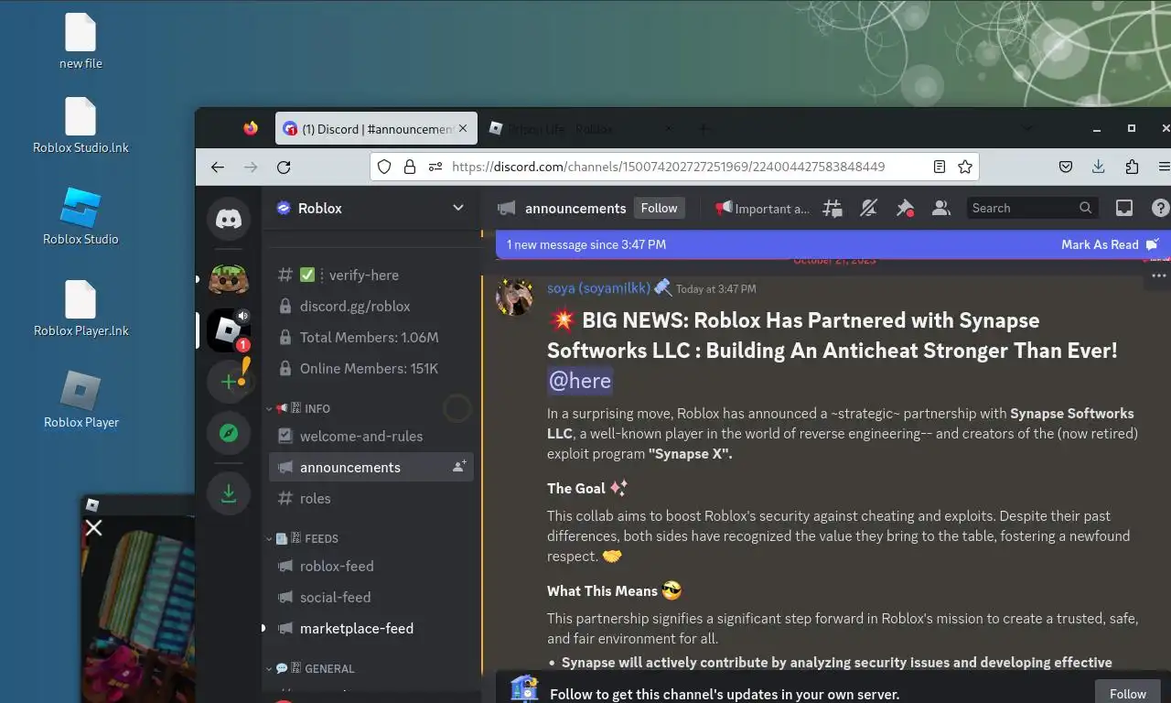List all Firefox tabs dropdown arrow
The image size is (1171, 703).
(x=1026, y=128)
